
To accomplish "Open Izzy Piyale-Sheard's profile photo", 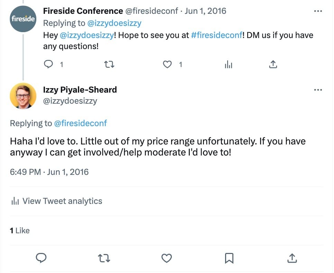I will 23,96.
